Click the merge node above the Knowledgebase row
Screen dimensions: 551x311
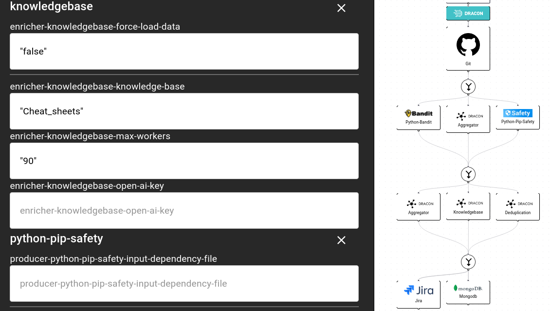pos(468,174)
